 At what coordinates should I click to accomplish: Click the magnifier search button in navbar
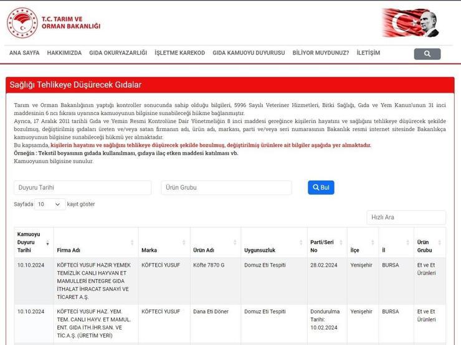427,53
